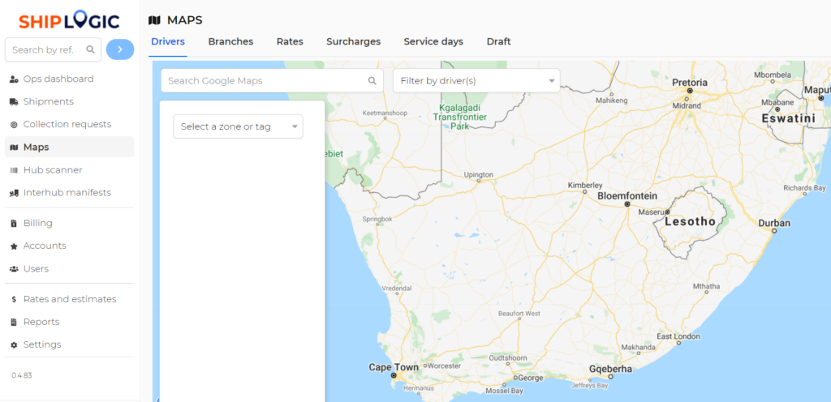Click the Shiplogic logo
This screenshot has height=402, width=831.
pyautogui.click(x=69, y=21)
